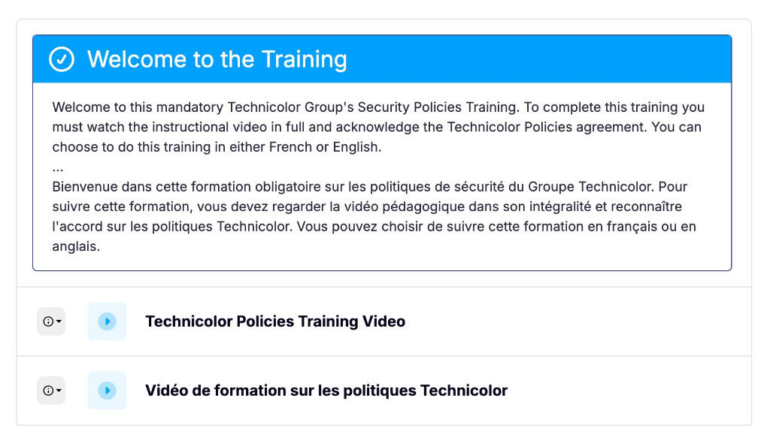Open the Technicolor Policies Training Video title link

(x=275, y=321)
